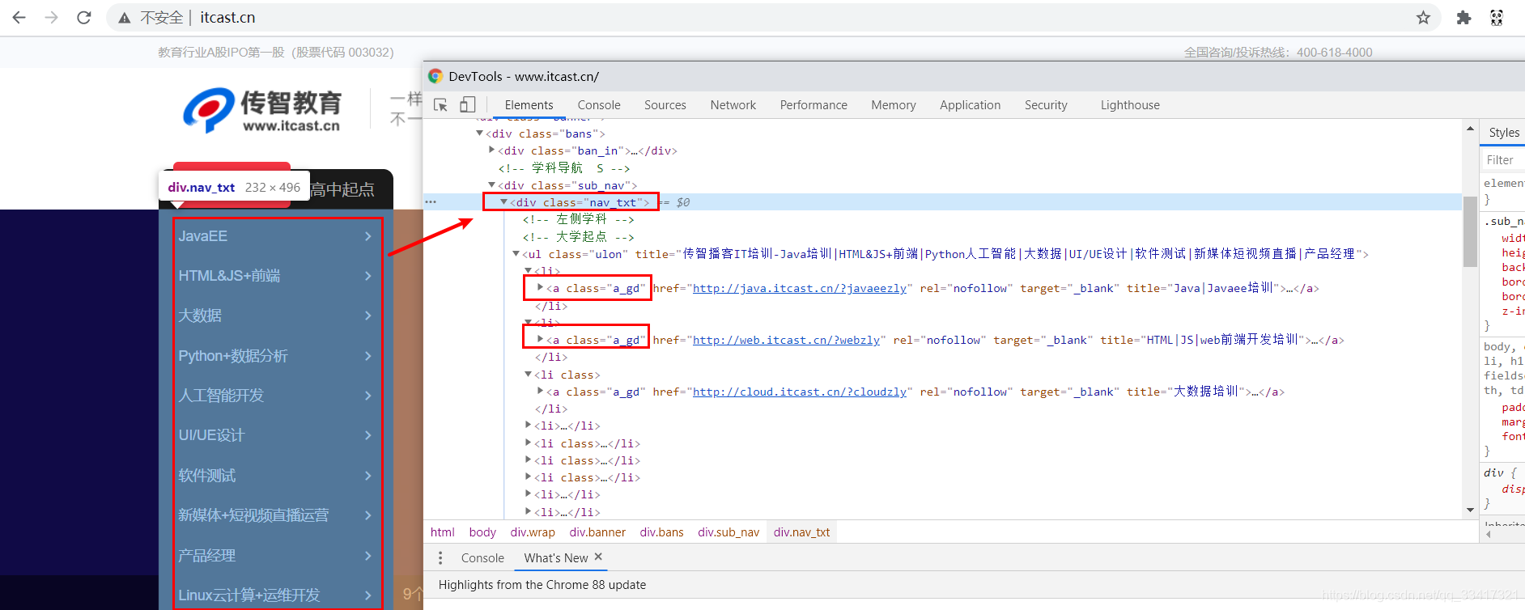The width and height of the screenshot is (1525, 610).
Task: Open the 软件测试 course category
Action: 276,476
